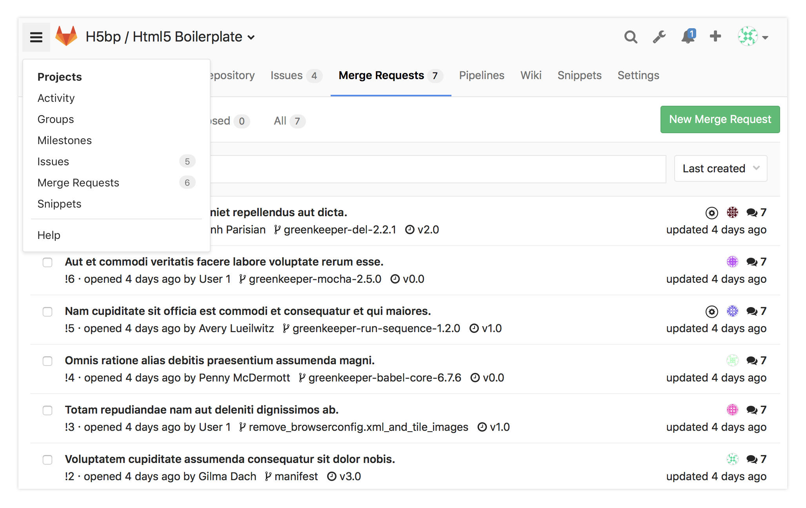Screen dimensions: 806x508
Task: Click the plus new project icon
Action: 715,36
